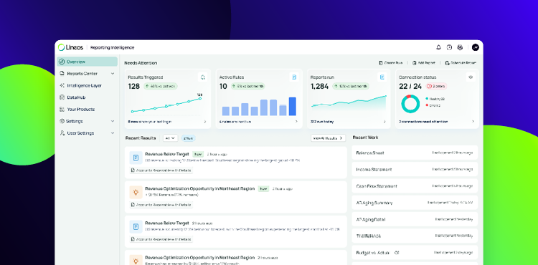Click the lightbulb icon of the New Revenue Optimization result
The image size is (538, 265).
point(136,193)
